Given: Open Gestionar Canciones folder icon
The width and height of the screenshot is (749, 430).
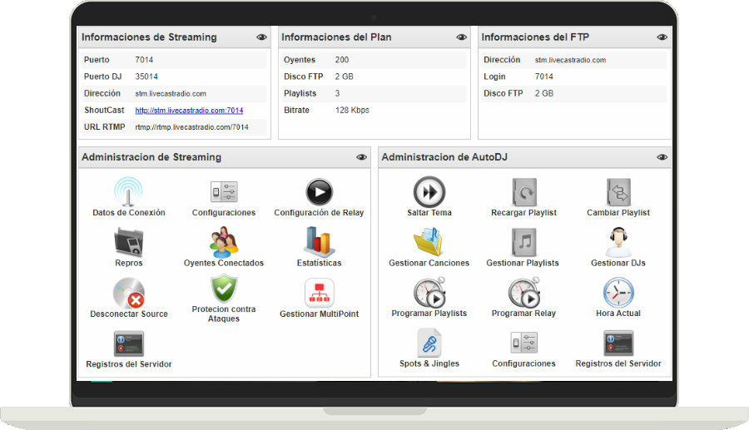Looking at the screenshot, I should (x=429, y=242).
